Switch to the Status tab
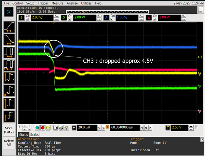The image size is (205, 156). click(24, 135)
